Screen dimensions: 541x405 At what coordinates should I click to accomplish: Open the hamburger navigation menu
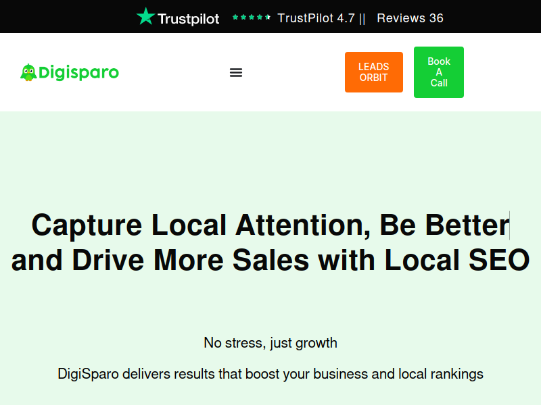(236, 72)
